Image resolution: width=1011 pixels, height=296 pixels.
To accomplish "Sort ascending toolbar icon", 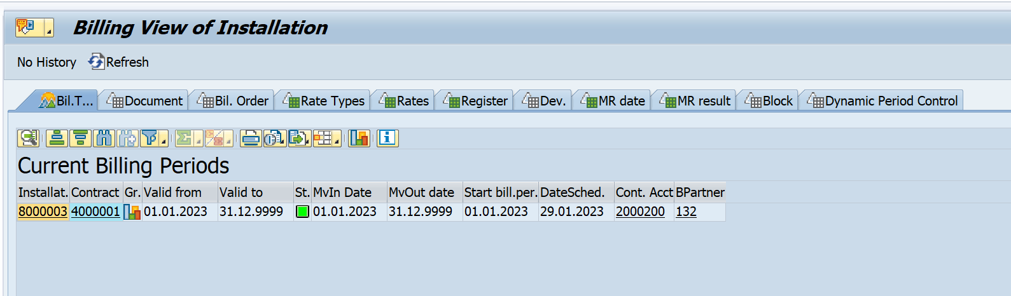I will click(x=57, y=138).
